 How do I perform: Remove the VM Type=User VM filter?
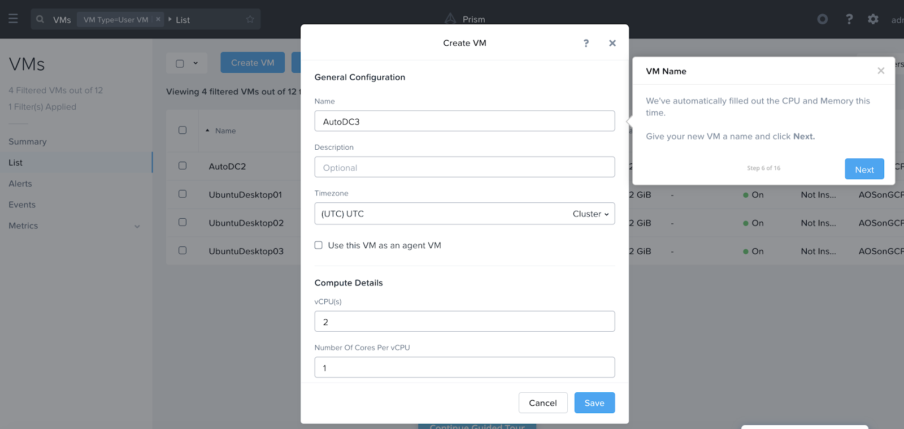(158, 19)
